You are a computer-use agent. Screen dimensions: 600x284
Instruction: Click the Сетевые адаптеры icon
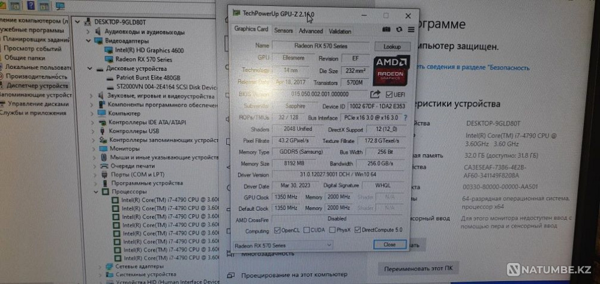(x=109, y=267)
